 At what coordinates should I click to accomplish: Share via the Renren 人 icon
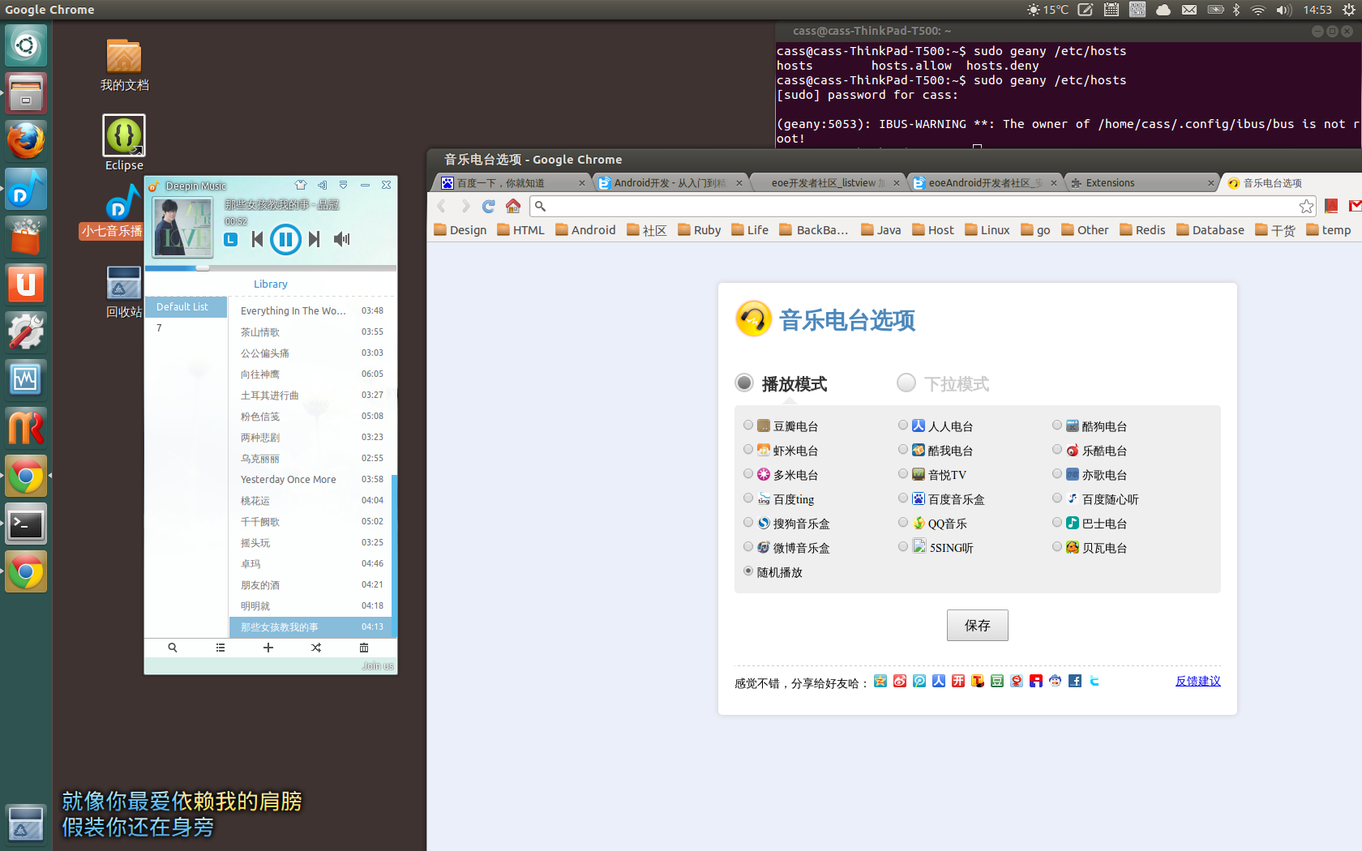coord(939,681)
